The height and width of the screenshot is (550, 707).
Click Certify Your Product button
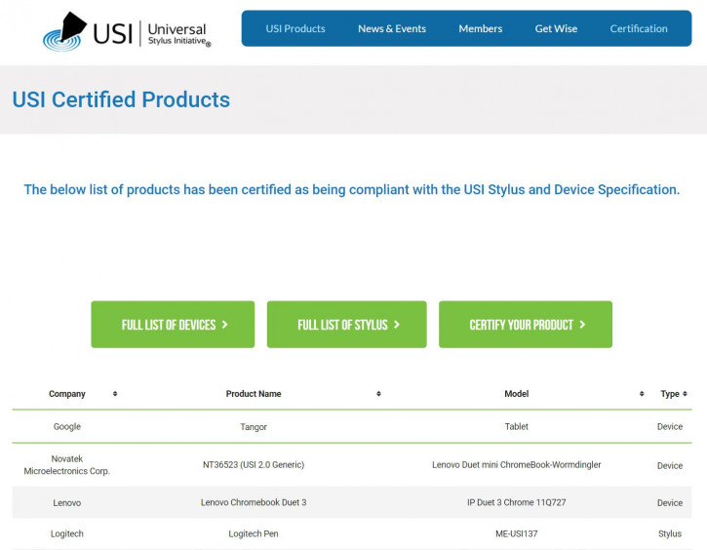pos(526,325)
